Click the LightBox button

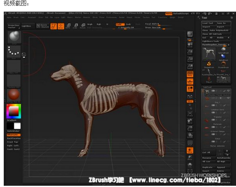[x=28, y=26]
